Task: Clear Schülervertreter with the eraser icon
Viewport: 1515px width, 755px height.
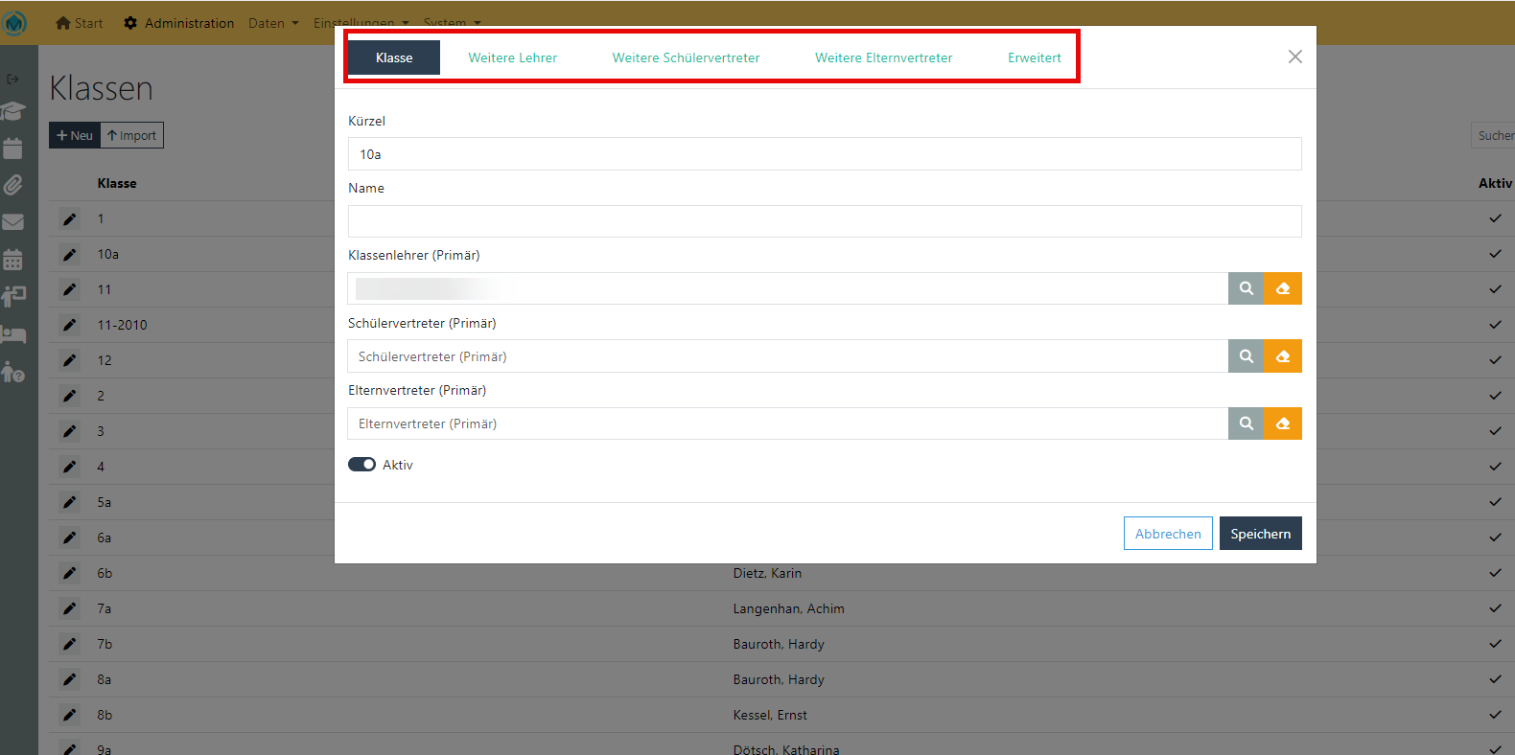Action: (x=1283, y=356)
